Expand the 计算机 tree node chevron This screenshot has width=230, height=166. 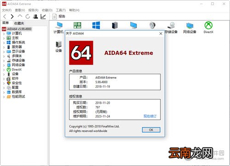(4, 34)
